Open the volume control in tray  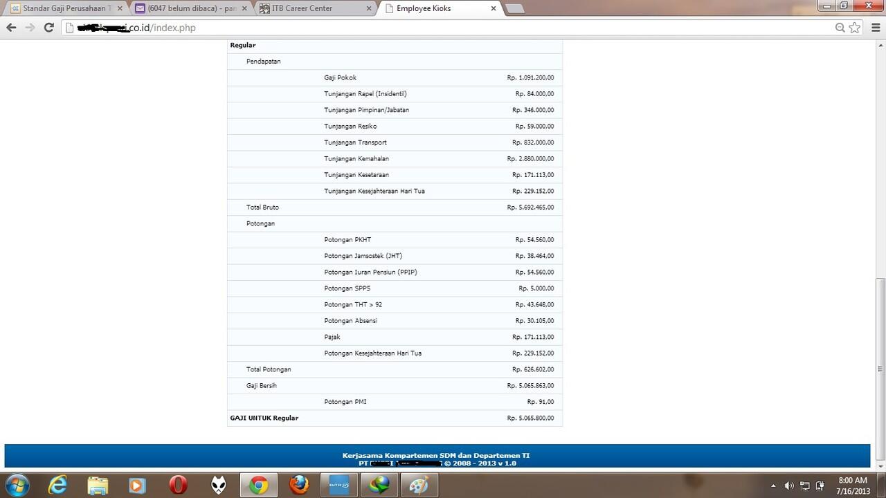[788, 486]
